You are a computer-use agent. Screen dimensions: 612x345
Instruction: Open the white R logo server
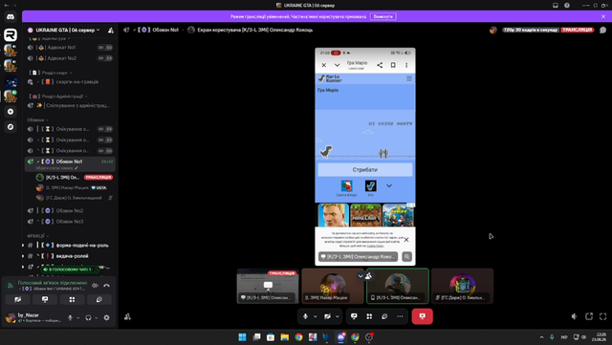[x=11, y=34]
